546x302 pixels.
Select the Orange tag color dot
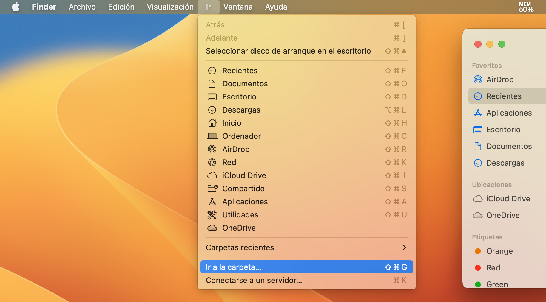(x=478, y=251)
